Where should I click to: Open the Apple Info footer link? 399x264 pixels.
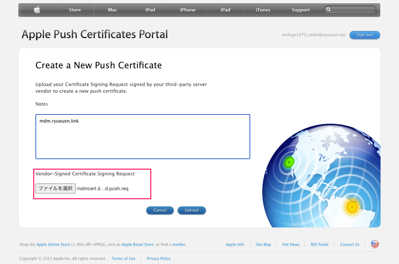[x=235, y=244]
